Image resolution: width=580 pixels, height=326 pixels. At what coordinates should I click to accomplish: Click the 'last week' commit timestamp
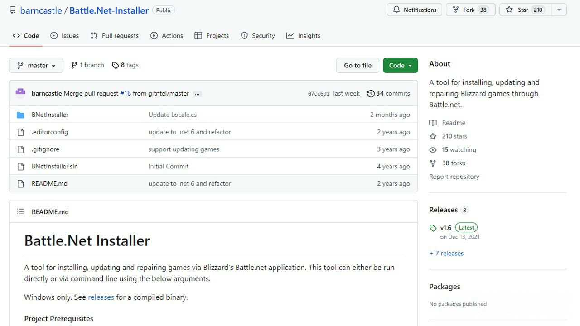coord(346,93)
